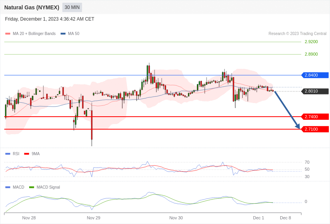Click the red 2.7400 support price tag
Viewport: 330px width, 224px height.
pos(315,117)
